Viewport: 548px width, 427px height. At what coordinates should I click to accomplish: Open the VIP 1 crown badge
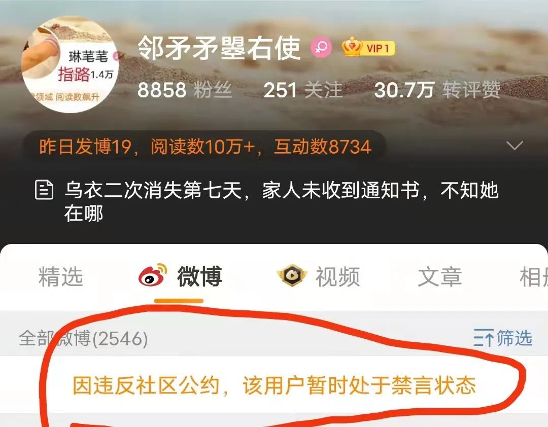coord(368,47)
